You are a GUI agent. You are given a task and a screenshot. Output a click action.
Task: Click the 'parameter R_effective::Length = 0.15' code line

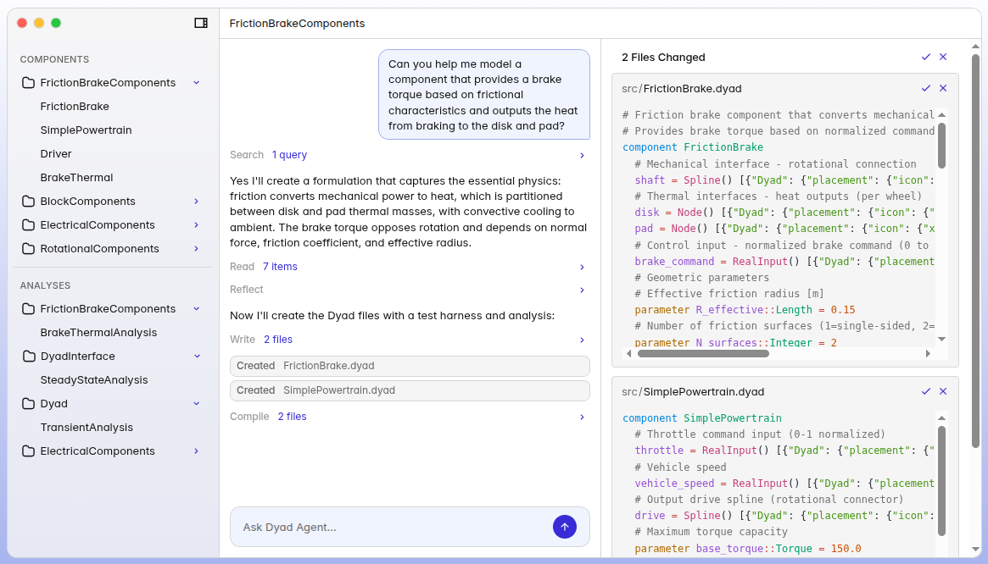tap(745, 310)
